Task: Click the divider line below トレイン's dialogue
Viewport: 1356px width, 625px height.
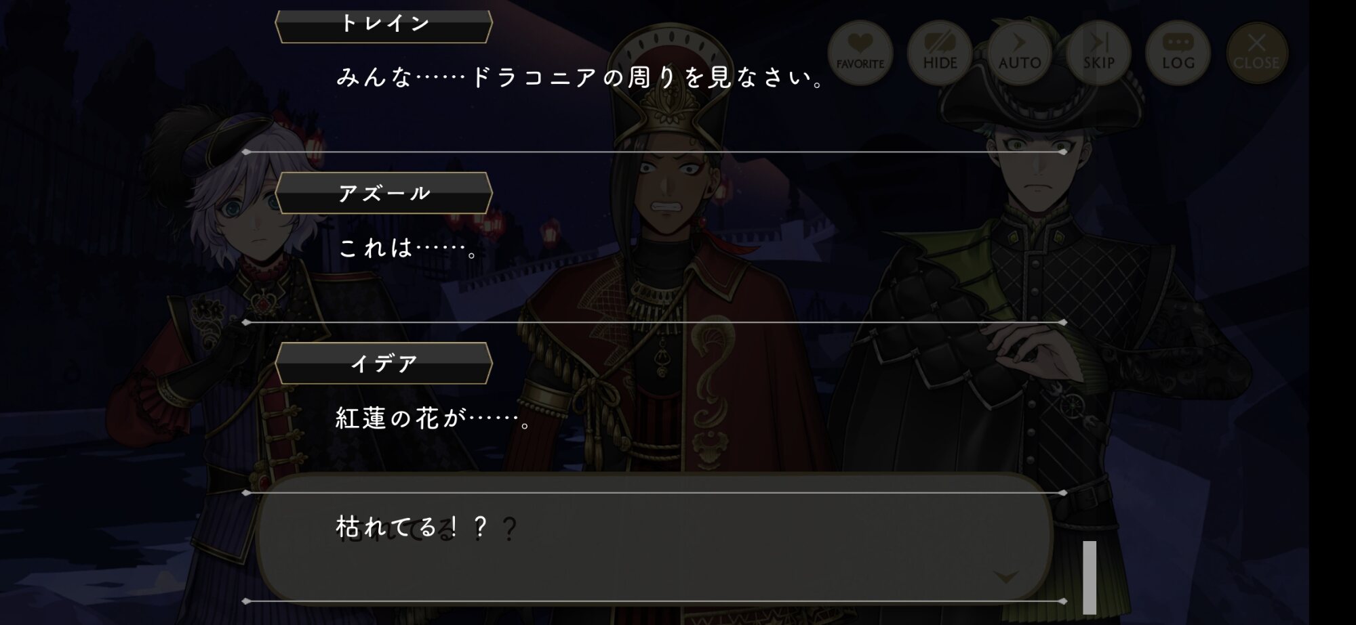Action: click(x=654, y=152)
